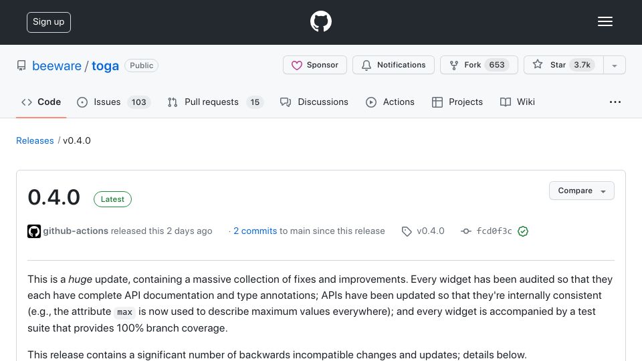Viewport: 642px width, 361px height.
Task: Open the toga repository link
Action: [105, 66]
